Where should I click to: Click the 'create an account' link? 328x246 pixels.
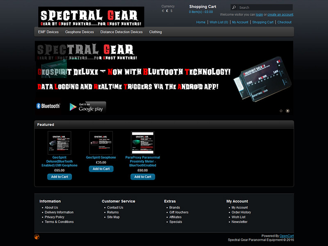coord(280,15)
